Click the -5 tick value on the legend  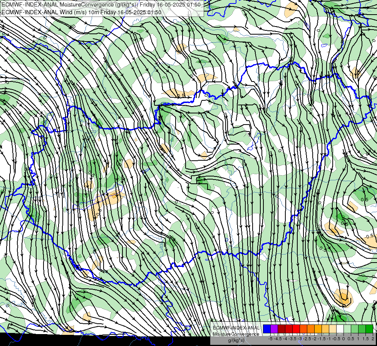coord(270,339)
